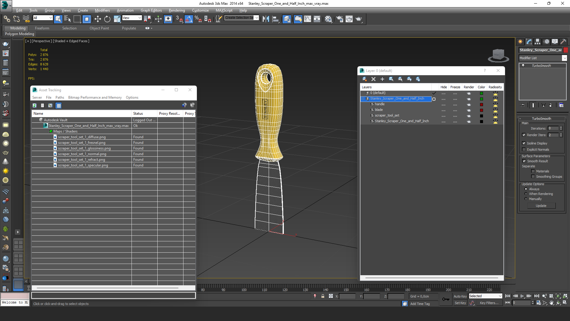This screenshot has width=570, height=321.
Task: Collapse the Stanley_Scraper_One_and_Half_Inch layer tree
Action: pyautogui.click(x=363, y=99)
